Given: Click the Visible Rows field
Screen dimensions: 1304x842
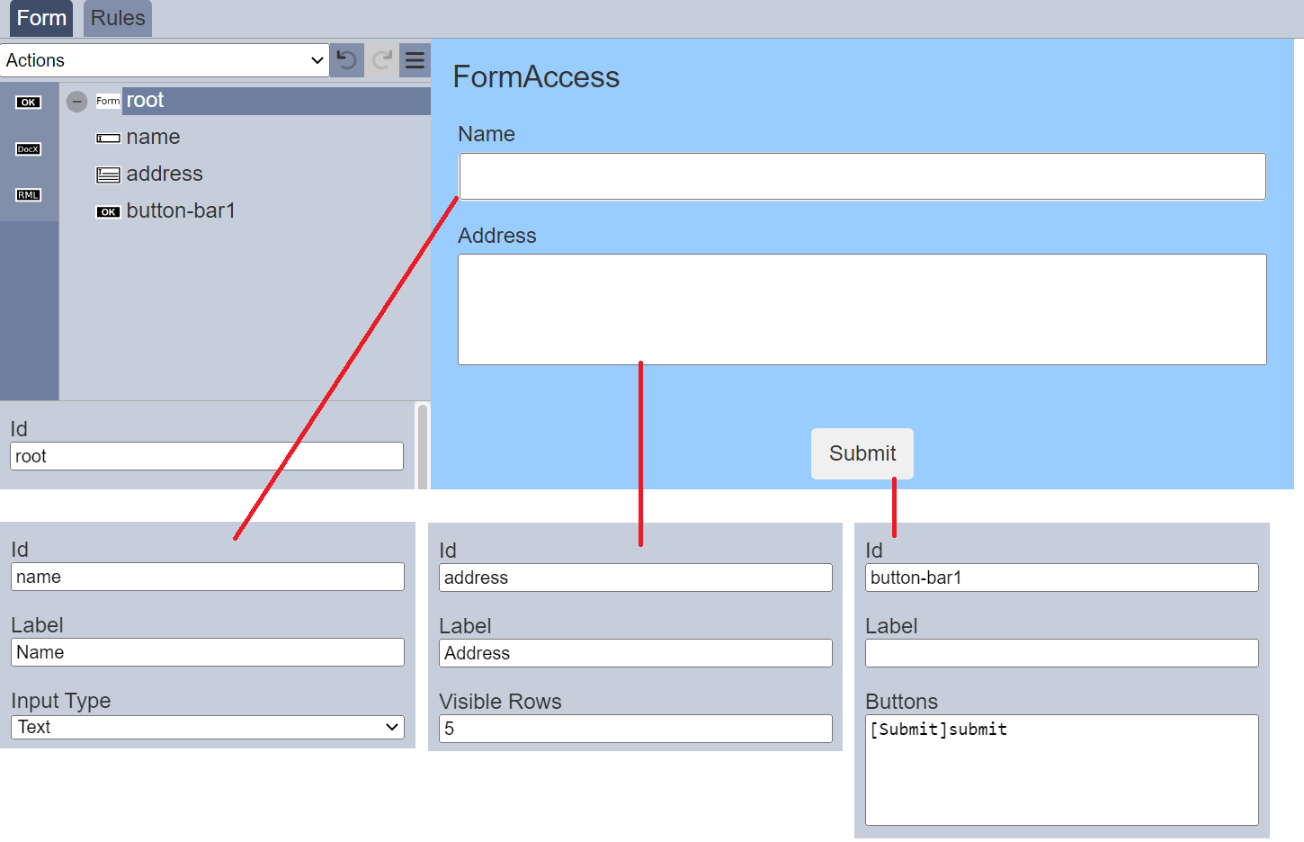Looking at the screenshot, I should tap(636, 729).
